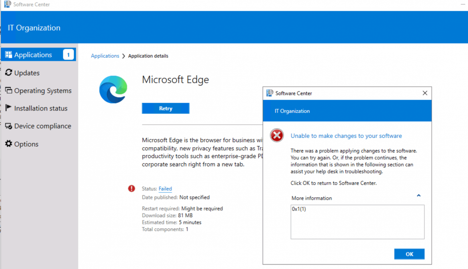This screenshot has height=269, width=468.
Task: Open the Device compliance icon
Action: (9, 126)
